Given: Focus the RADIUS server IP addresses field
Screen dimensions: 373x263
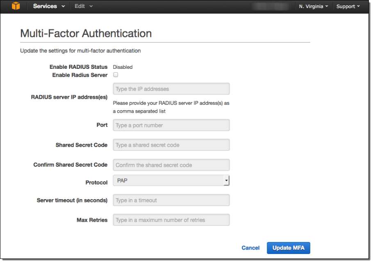Looking at the screenshot, I should click(171, 89).
